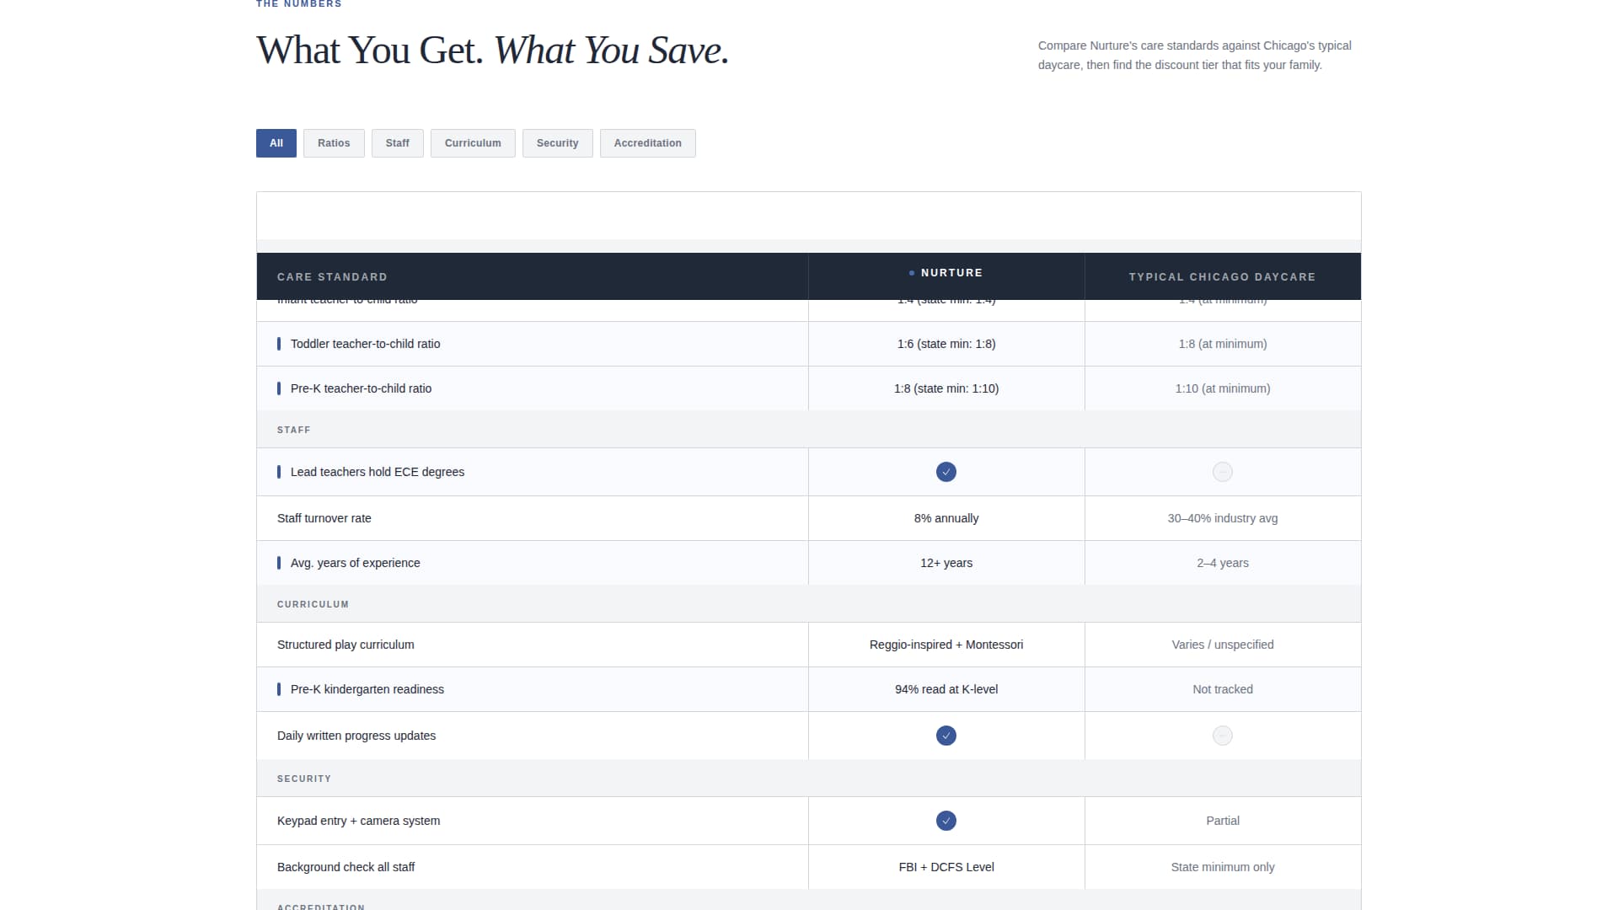This screenshot has width=1618, height=910.
Task: Click the State minimum only cell
Action: pos(1223,867)
